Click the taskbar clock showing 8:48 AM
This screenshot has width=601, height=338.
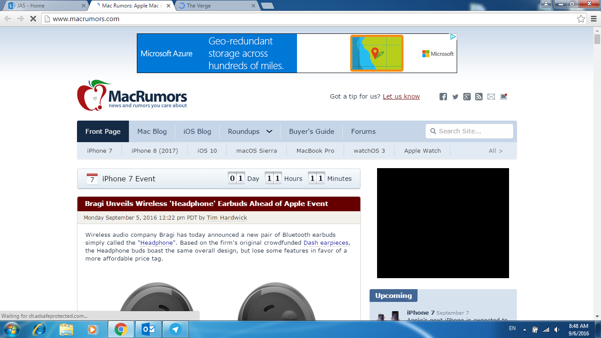point(579,330)
